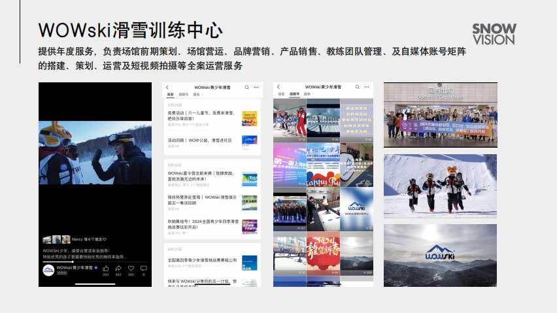Open video thumbnail with skiers in red jacket
The height and width of the screenshot is (313, 557).
(289, 120)
